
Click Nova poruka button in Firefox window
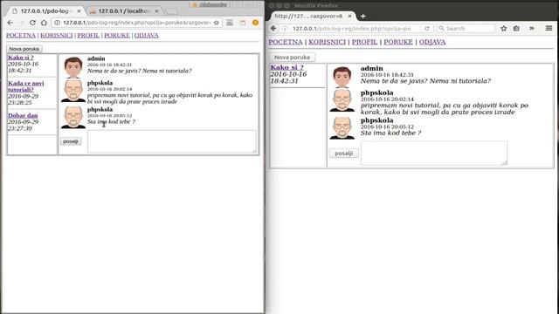pos(292,57)
